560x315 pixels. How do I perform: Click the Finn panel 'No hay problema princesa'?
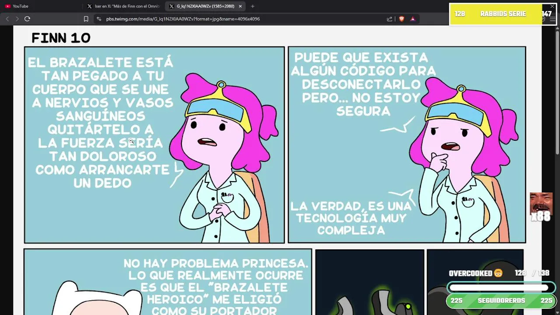(168, 282)
